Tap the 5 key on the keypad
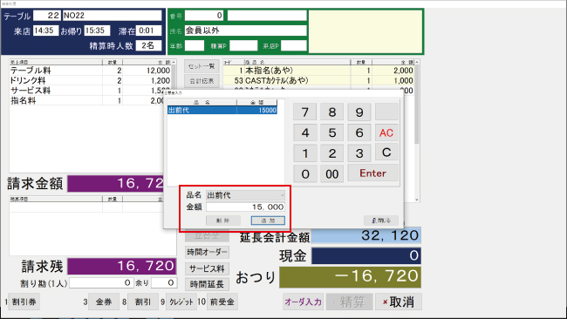567x319 pixels. click(x=332, y=132)
